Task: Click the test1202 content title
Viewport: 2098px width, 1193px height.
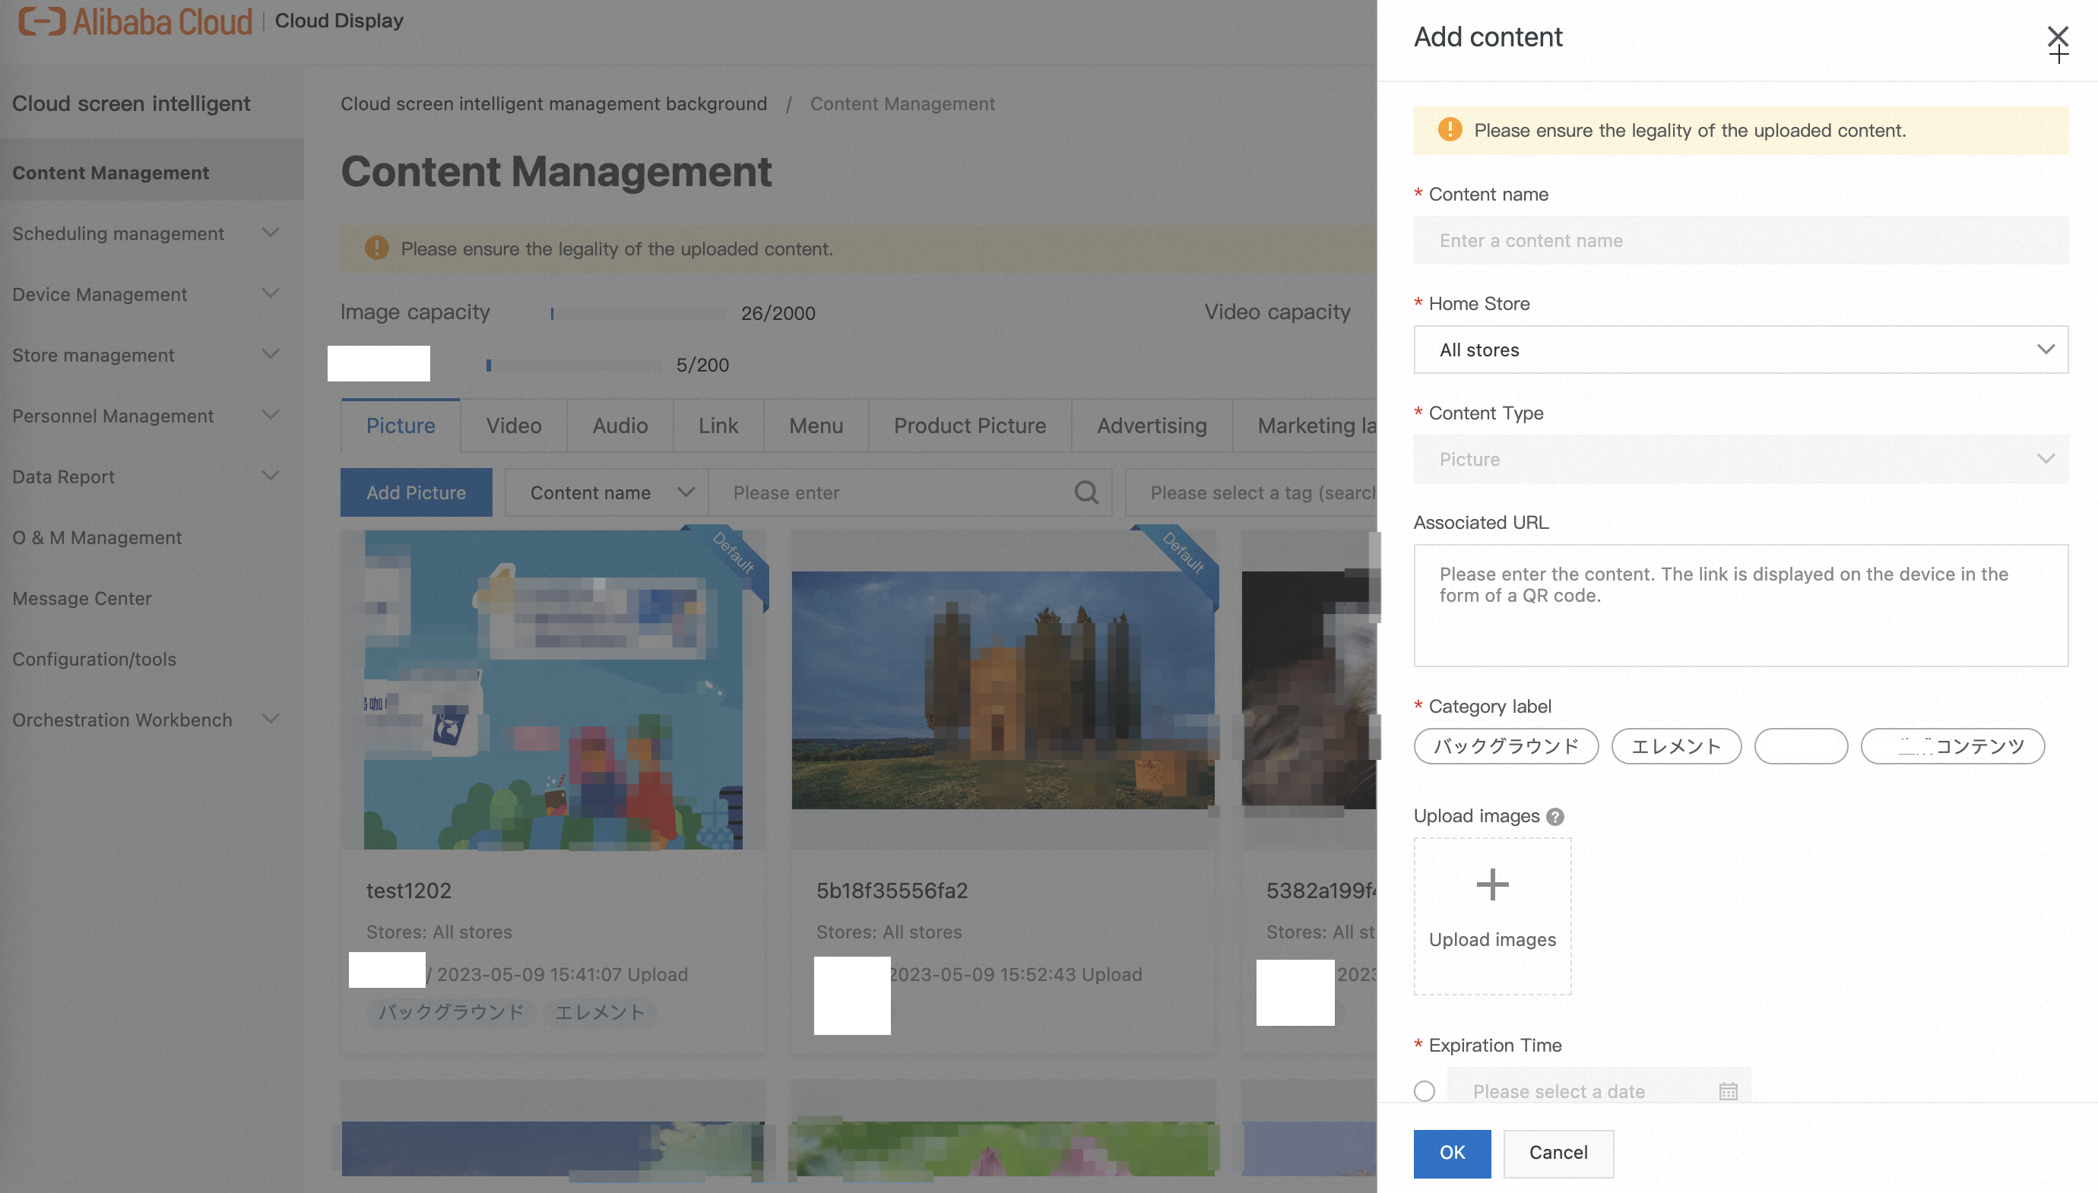Action: pos(408,891)
